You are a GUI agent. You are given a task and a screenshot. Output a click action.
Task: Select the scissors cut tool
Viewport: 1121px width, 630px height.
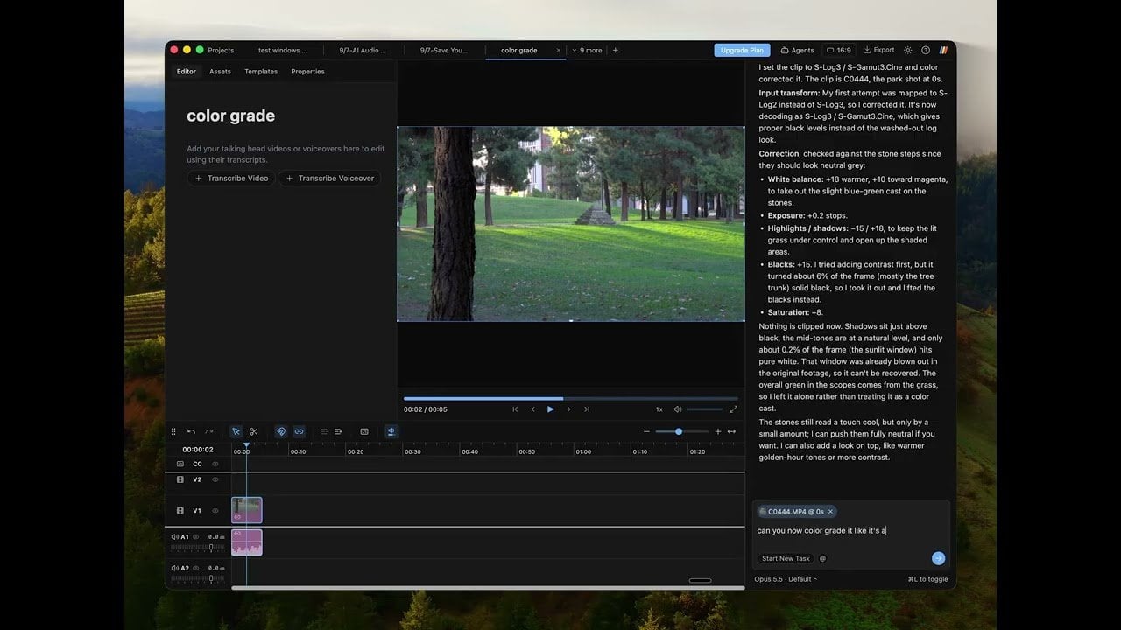point(254,431)
